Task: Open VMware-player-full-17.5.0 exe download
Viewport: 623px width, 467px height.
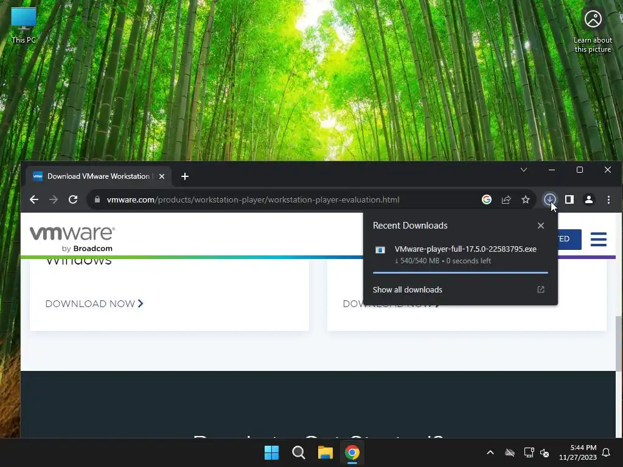Action: click(465, 249)
